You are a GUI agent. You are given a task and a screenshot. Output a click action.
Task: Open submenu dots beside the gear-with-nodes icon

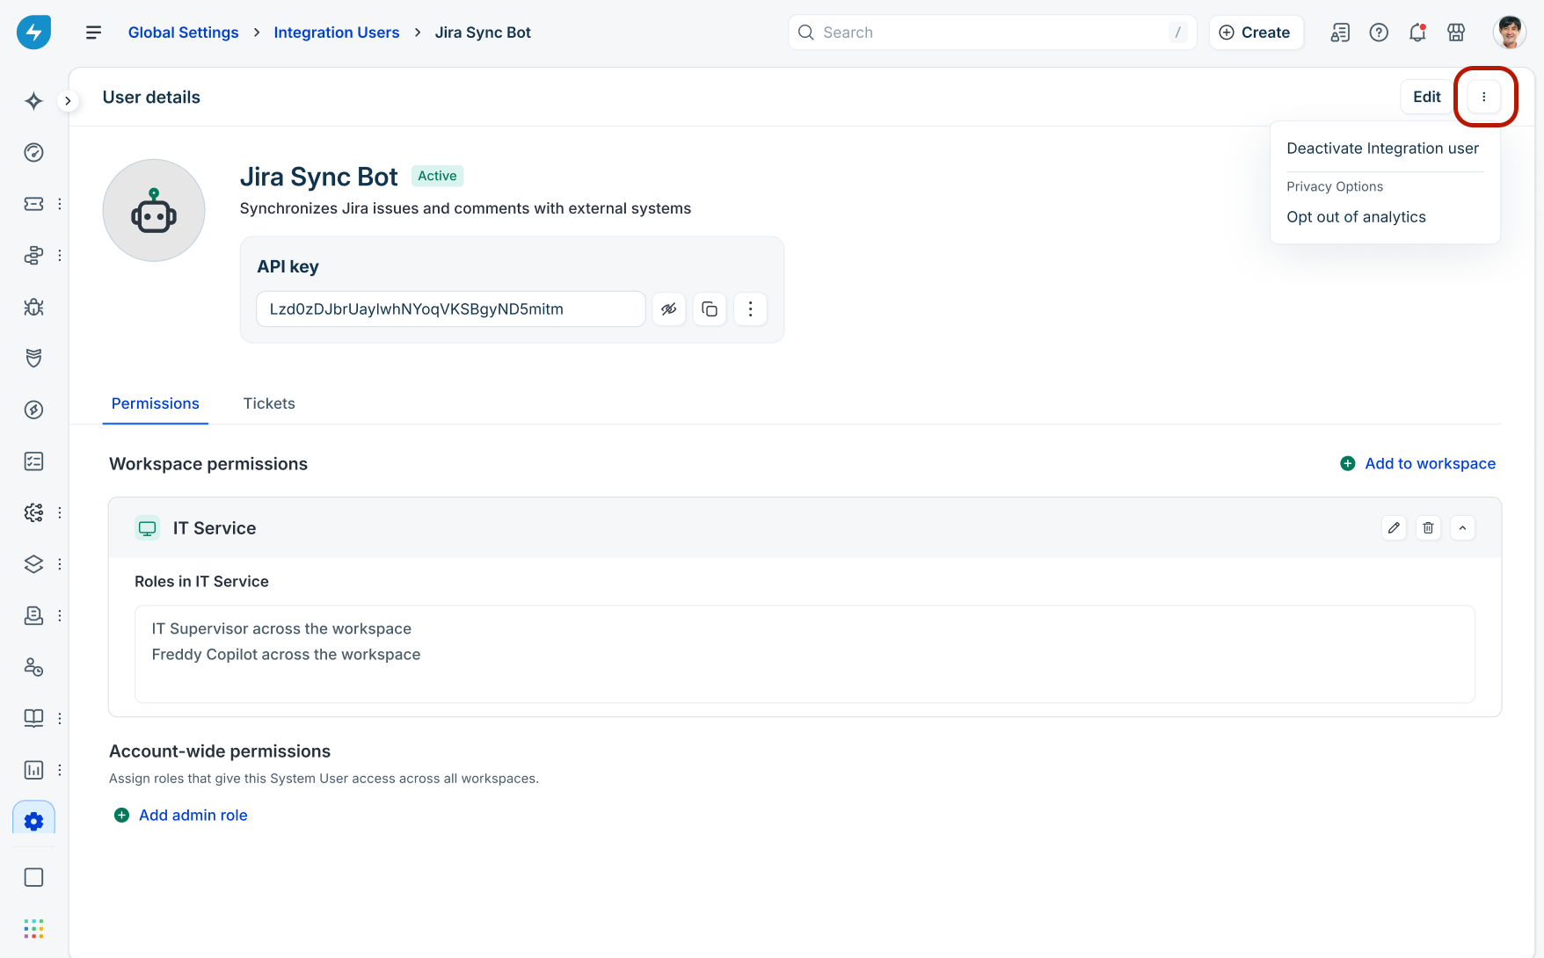point(59,512)
